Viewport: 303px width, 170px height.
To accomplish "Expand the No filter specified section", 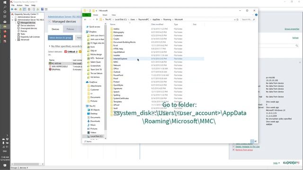I will (x=49, y=46).
